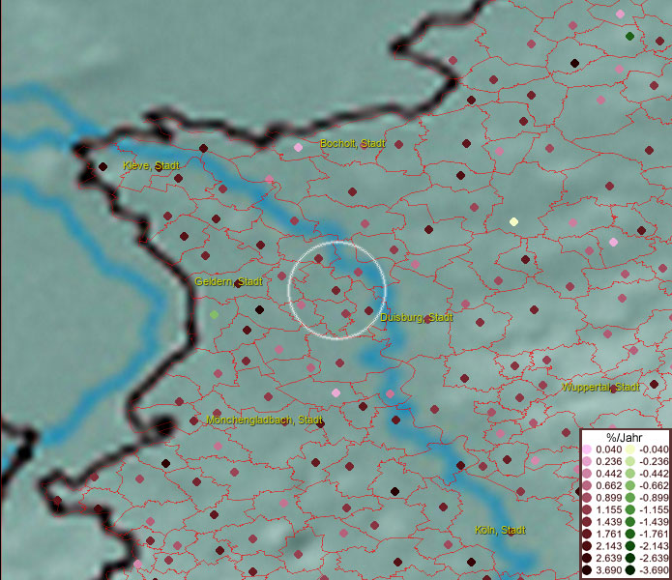Select the Köln, Stadt label
Image resolution: width=672 pixels, height=580 pixels.
(x=500, y=531)
